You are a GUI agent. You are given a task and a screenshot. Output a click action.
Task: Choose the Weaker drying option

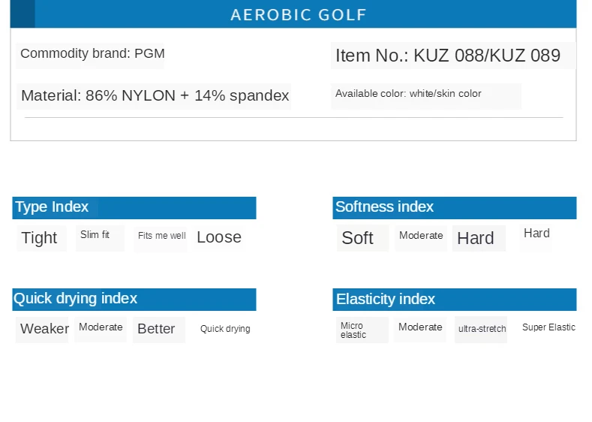[44, 329]
